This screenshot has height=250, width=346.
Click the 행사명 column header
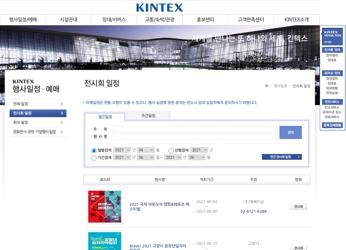[x=160, y=180]
